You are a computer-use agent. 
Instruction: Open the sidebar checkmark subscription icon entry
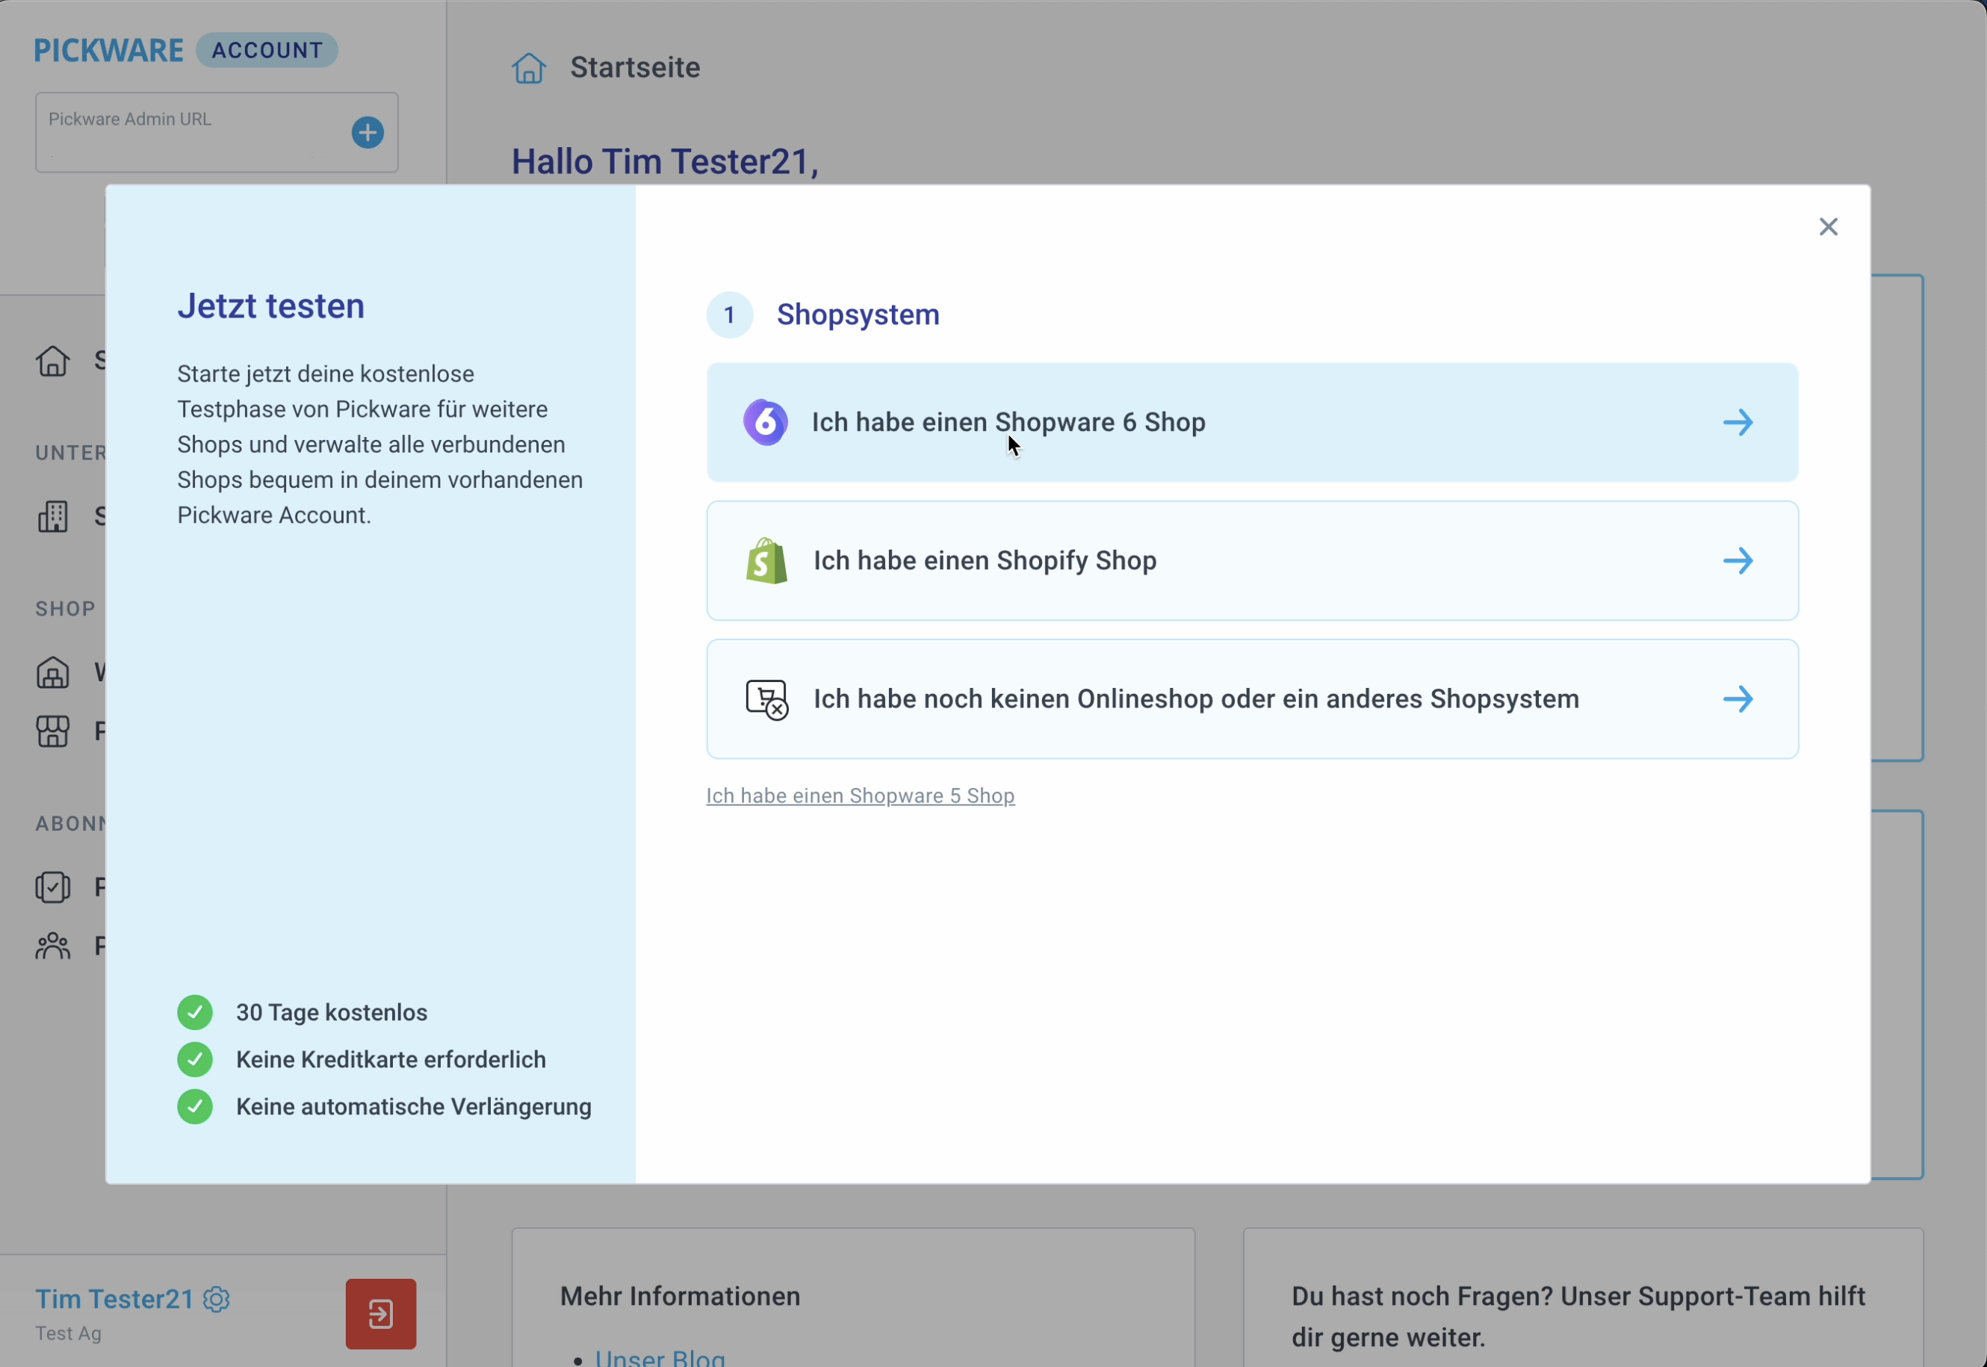pyautogui.click(x=52, y=887)
